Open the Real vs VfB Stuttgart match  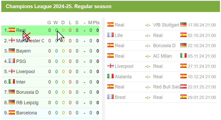pos(162,25)
